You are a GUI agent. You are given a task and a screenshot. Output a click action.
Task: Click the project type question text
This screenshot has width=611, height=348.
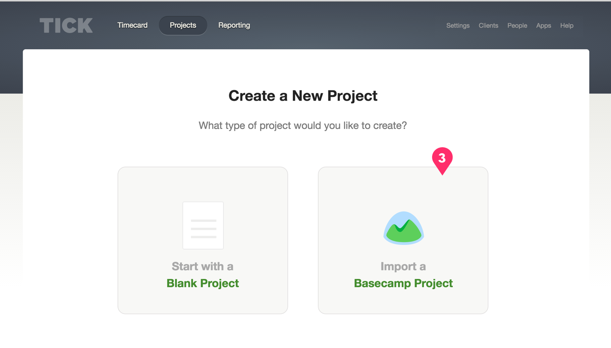[303, 125]
